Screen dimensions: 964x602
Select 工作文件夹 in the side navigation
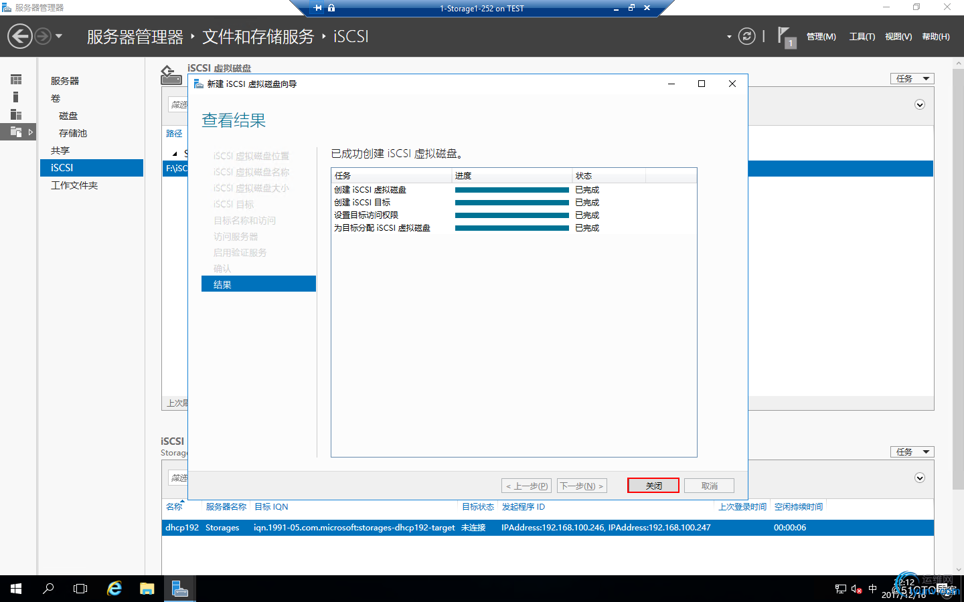click(x=92, y=185)
